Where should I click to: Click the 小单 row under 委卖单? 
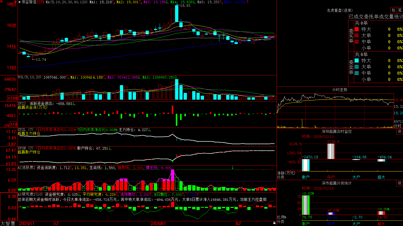click(x=379, y=79)
